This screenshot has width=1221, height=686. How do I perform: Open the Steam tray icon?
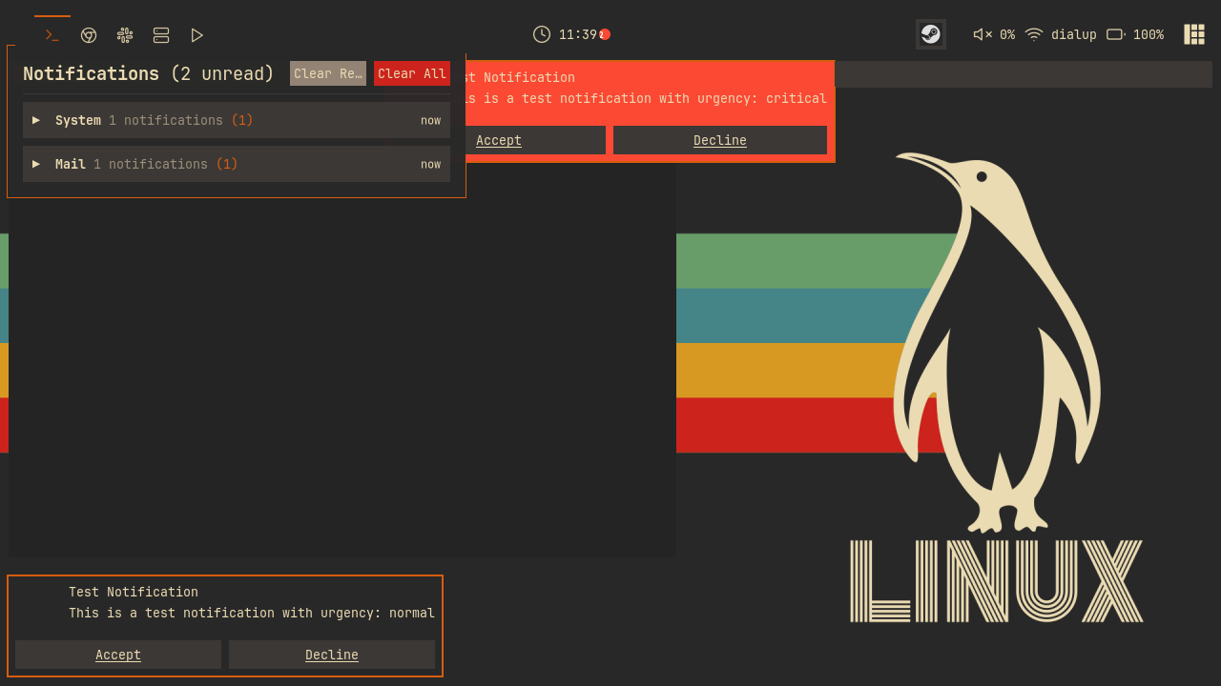[x=931, y=34]
